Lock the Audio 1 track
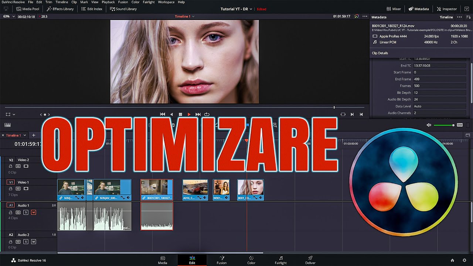 pyautogui.click(x=10, y=212)
